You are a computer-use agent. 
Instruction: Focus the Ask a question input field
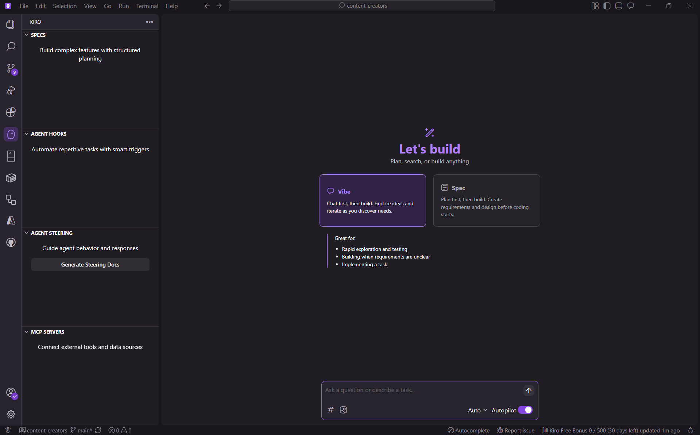[421, 390]
